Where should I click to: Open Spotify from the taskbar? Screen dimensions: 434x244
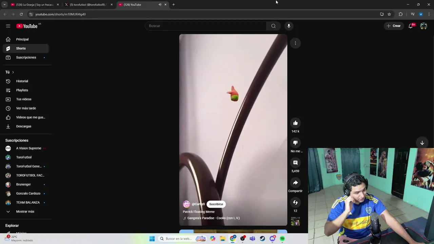pos(282,239)
